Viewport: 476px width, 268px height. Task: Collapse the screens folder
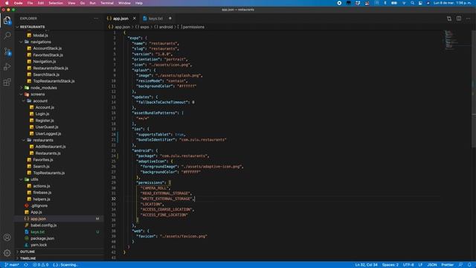pyautogui.click(x=37, y=95)
